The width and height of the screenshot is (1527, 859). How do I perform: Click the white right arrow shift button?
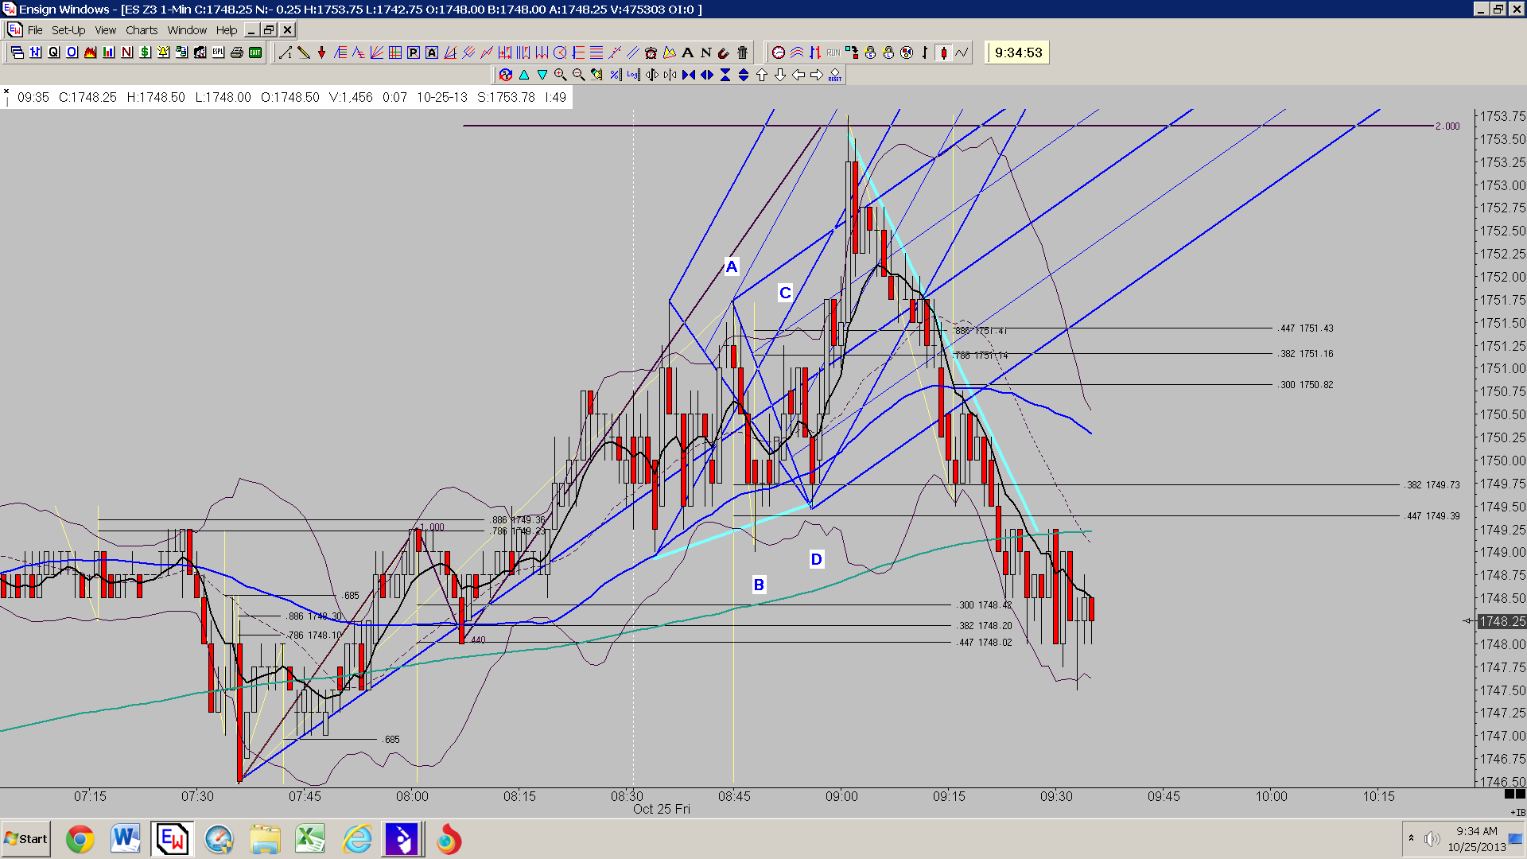[x=816, y=75]
